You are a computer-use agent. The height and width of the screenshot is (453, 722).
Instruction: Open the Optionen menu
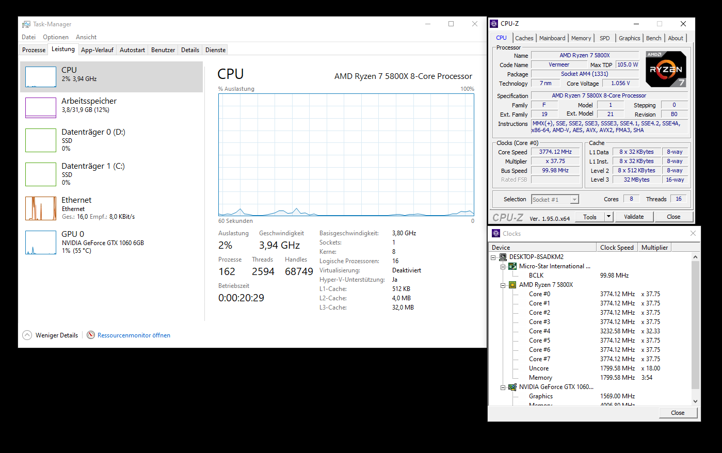point(56,37)
